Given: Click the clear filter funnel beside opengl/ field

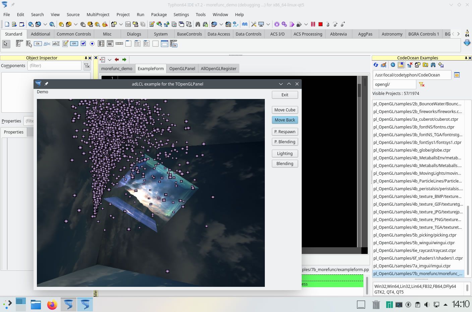Looking at the screenshot, I should [422, 84].
